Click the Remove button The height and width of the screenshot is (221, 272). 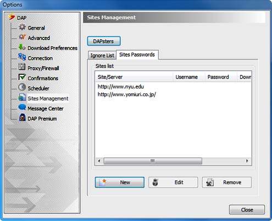point(227,183)
